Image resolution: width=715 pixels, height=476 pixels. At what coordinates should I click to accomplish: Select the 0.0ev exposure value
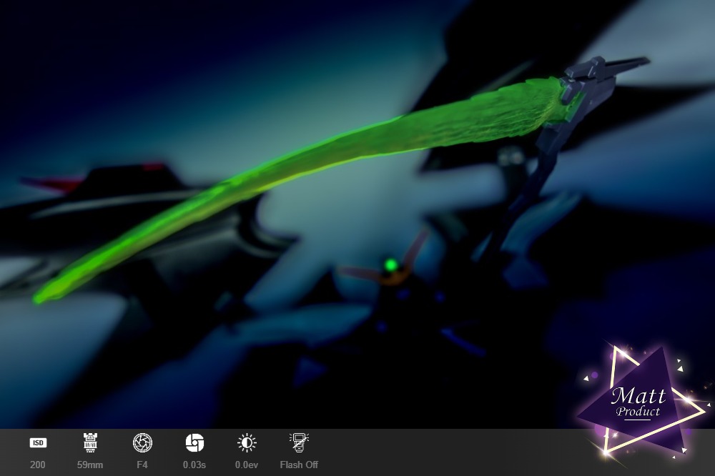(247, 465)
